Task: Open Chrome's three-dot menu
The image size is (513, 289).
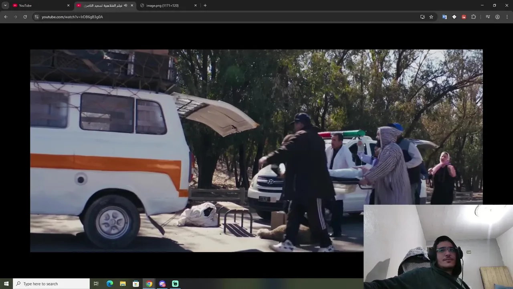Action: click(x=507, y=17)
